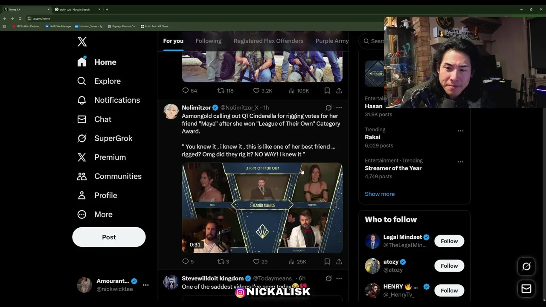Screen dimensions: 546x307
Task: Open more options for Rakai trend
Action: [x=460, y=131]
